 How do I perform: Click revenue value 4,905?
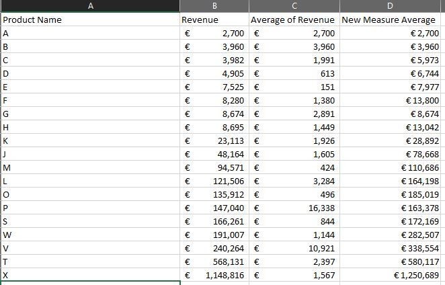(x=214, y=73)
